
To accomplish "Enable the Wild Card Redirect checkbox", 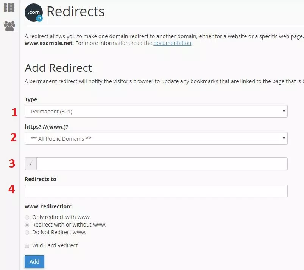I will 27,245.
